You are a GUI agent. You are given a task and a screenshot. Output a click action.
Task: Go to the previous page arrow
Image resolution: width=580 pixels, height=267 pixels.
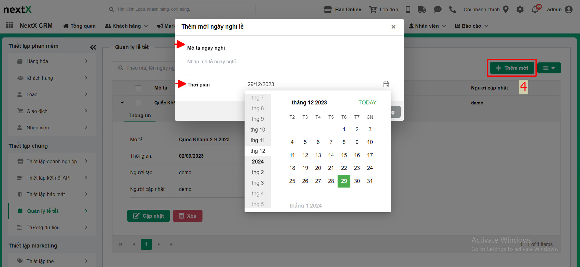pos(134,244)
